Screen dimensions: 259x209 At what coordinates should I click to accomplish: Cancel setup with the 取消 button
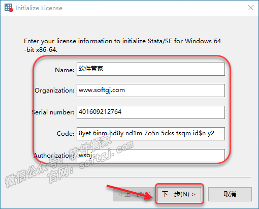230,194
